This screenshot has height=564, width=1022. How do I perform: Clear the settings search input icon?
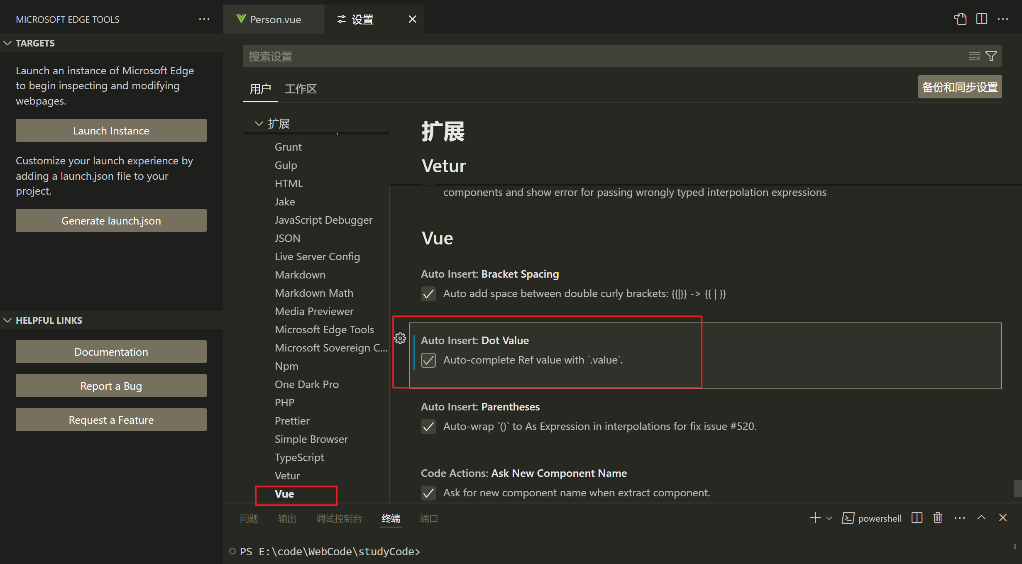pyautogui.click(x=974, y=56)
